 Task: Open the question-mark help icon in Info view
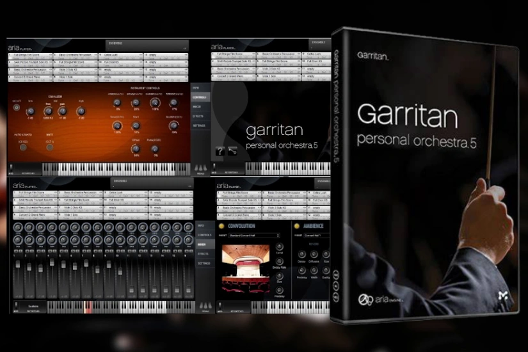220,151
